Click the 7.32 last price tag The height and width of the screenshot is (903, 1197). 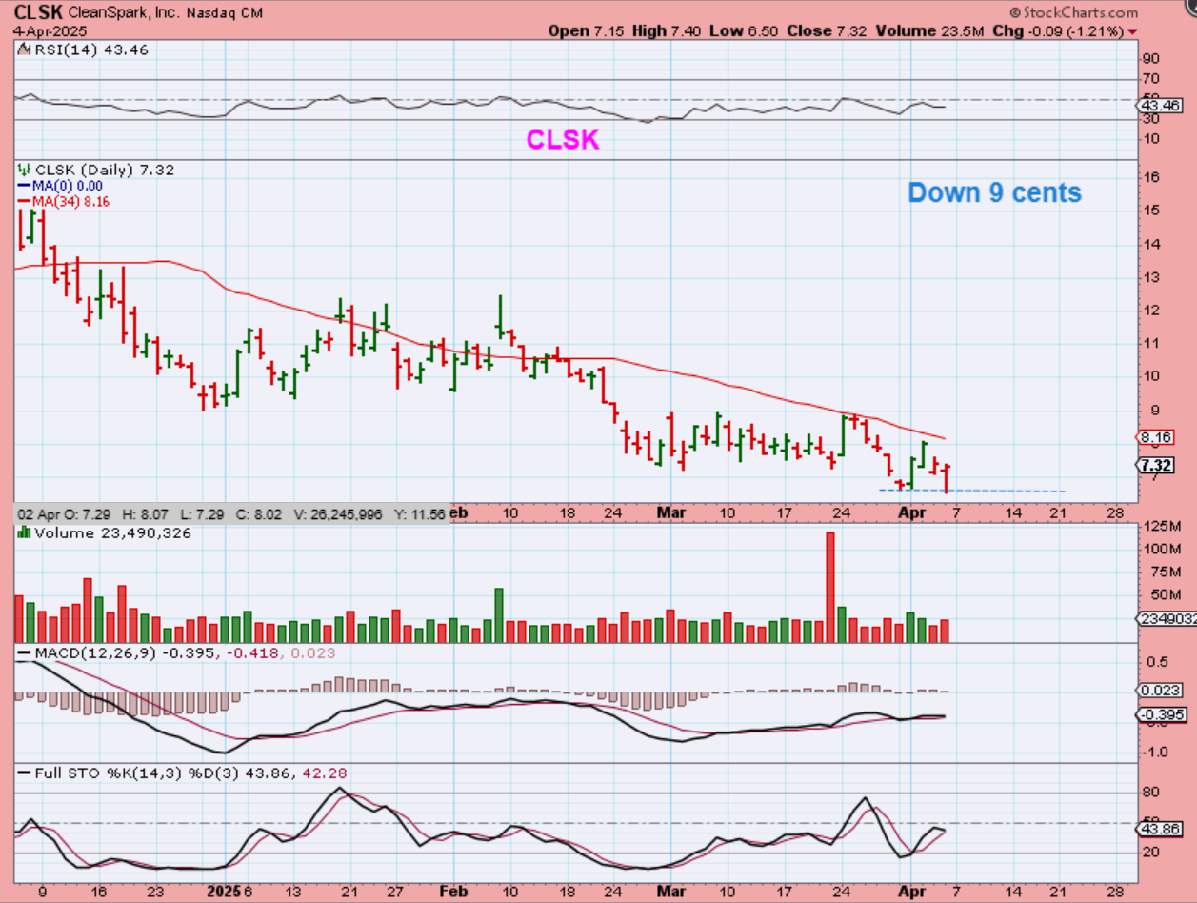pos(1155,465)
